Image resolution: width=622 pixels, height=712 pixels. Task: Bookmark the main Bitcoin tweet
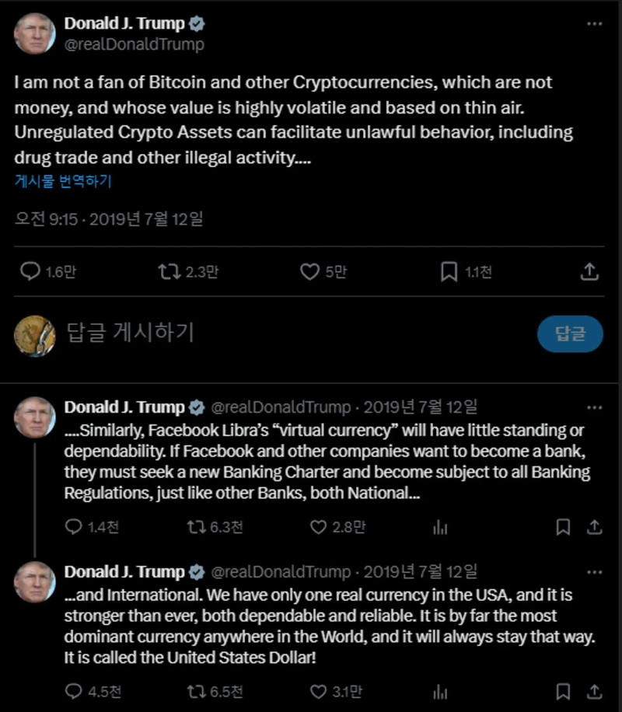click(449, 271)
